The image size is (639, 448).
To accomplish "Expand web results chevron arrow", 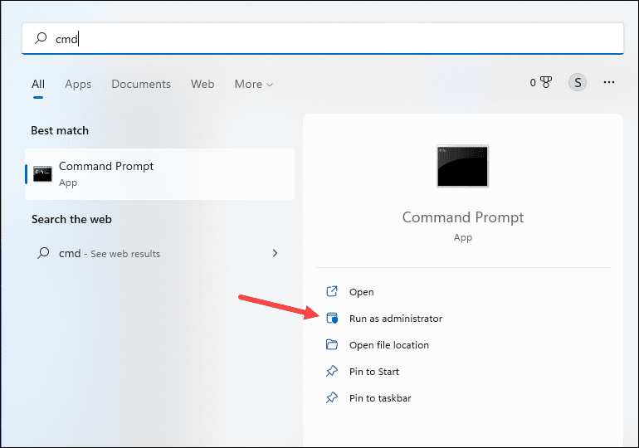I will (275, 253).
